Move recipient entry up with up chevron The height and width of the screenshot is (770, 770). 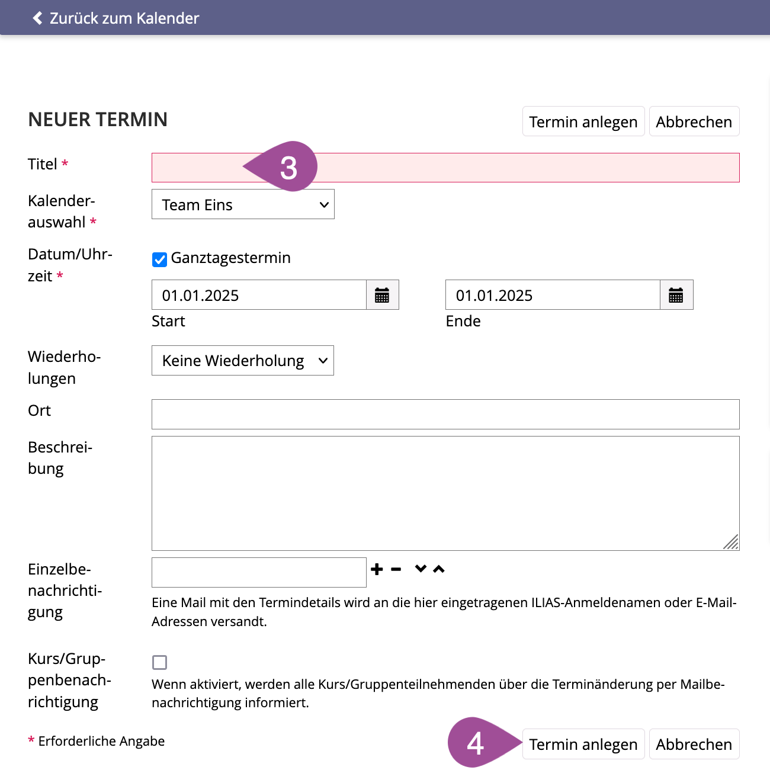coord(439,569)
